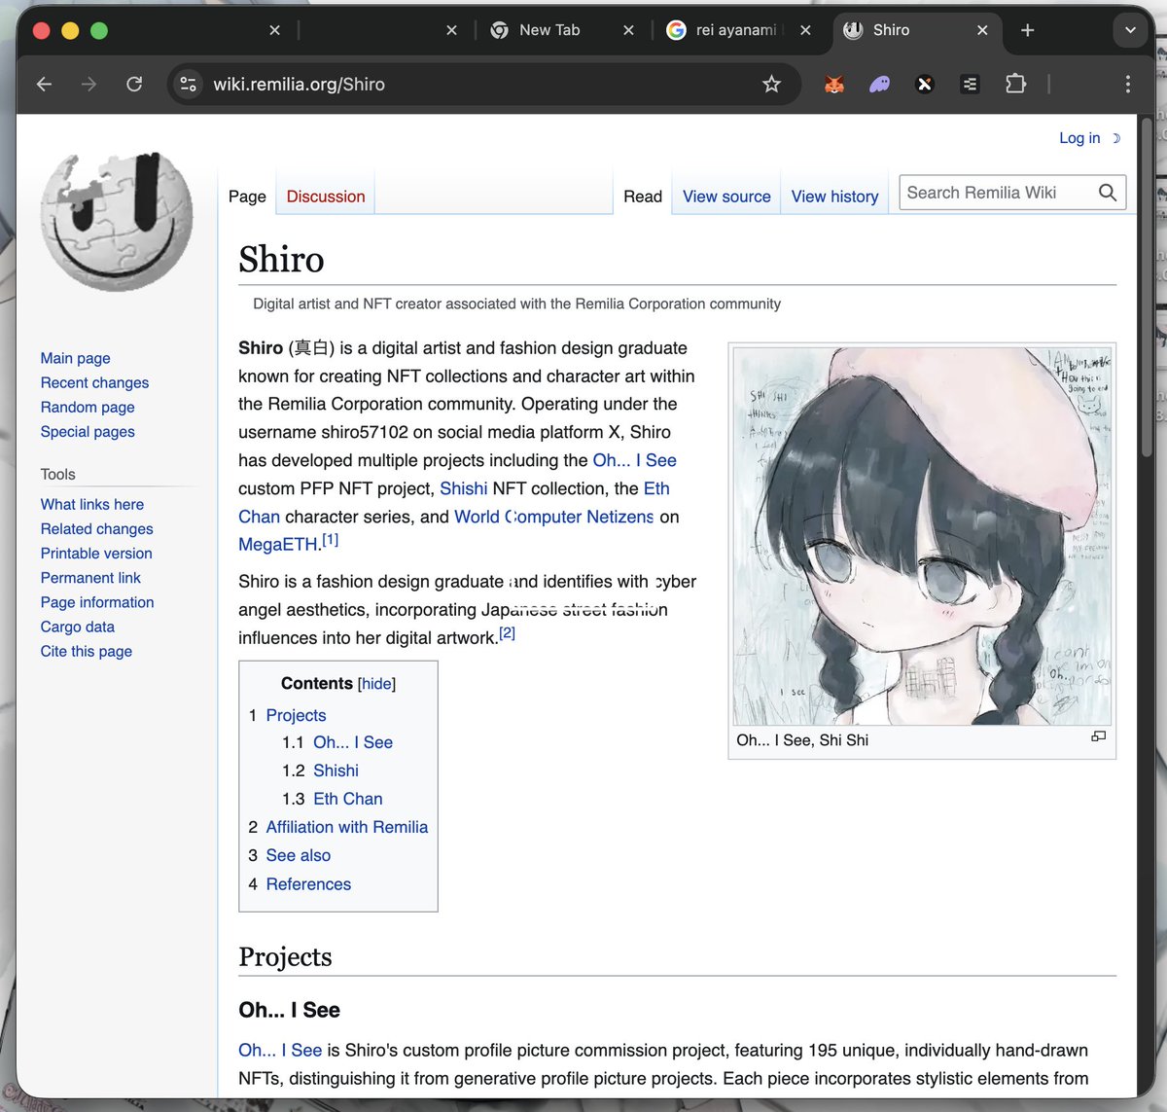
Task: Open a new tab with plus button
Action: click(1027, 30)
